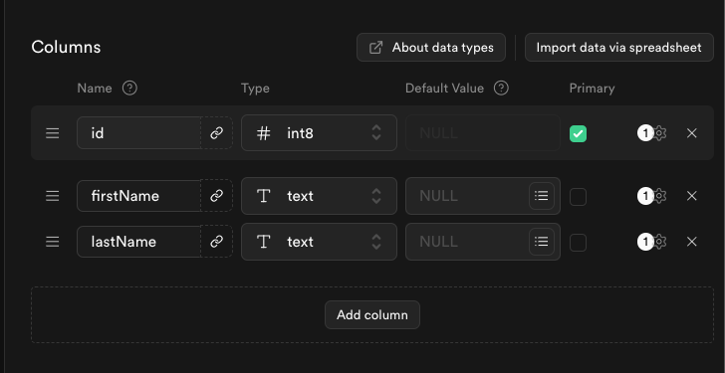Check the Primary checkbox for firstName
The width and height of the screenshot is (725, 373).
tap(578, 197)
